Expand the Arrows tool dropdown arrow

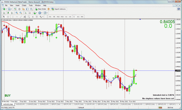click(x=43, y=17)
